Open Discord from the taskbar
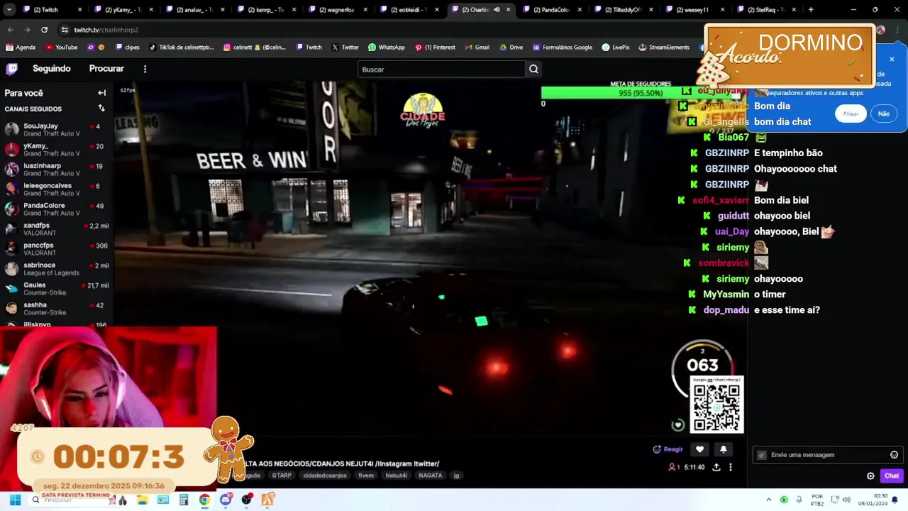Screen dimensions: 908x511 click(x=226, y=500)
